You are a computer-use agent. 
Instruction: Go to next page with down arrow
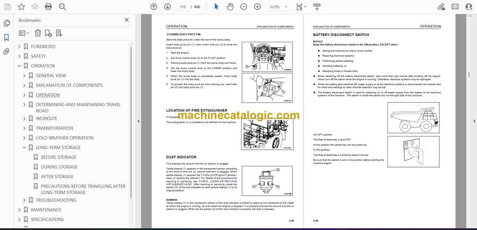(167, 7)
